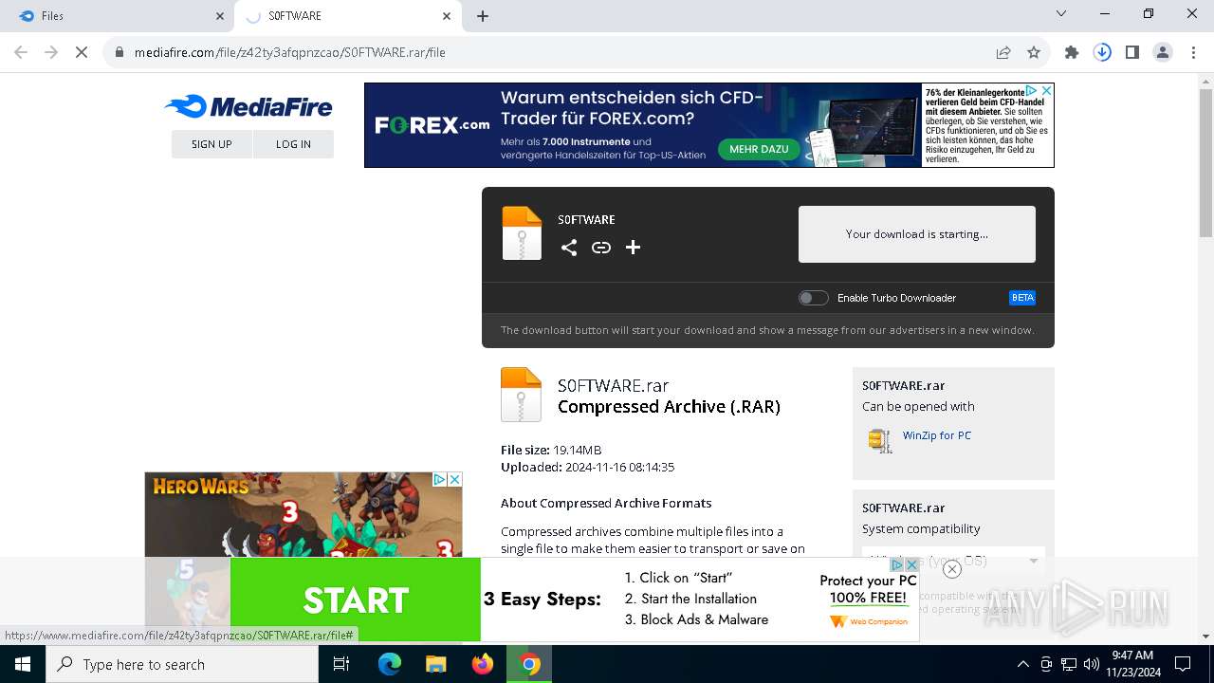Click Chrome taskbar icon
Screen dimensions: 1214x683
[x=529, y=664]
